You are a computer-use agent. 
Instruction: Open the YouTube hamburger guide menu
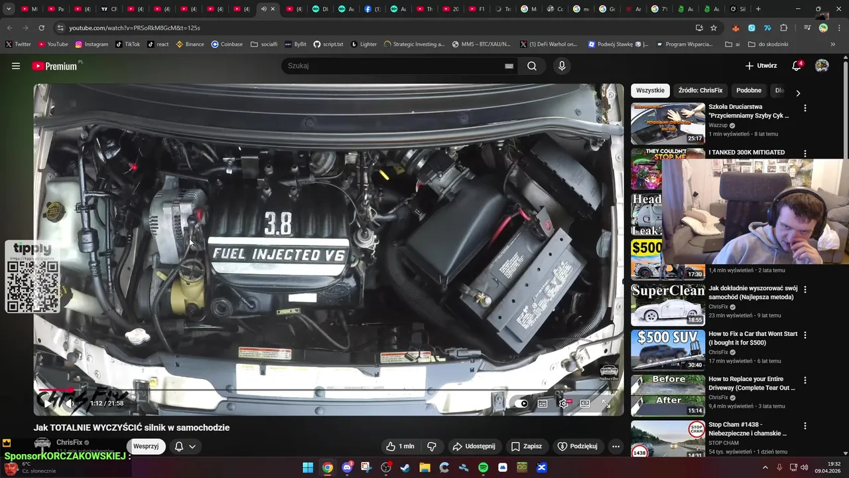point(16,66)
